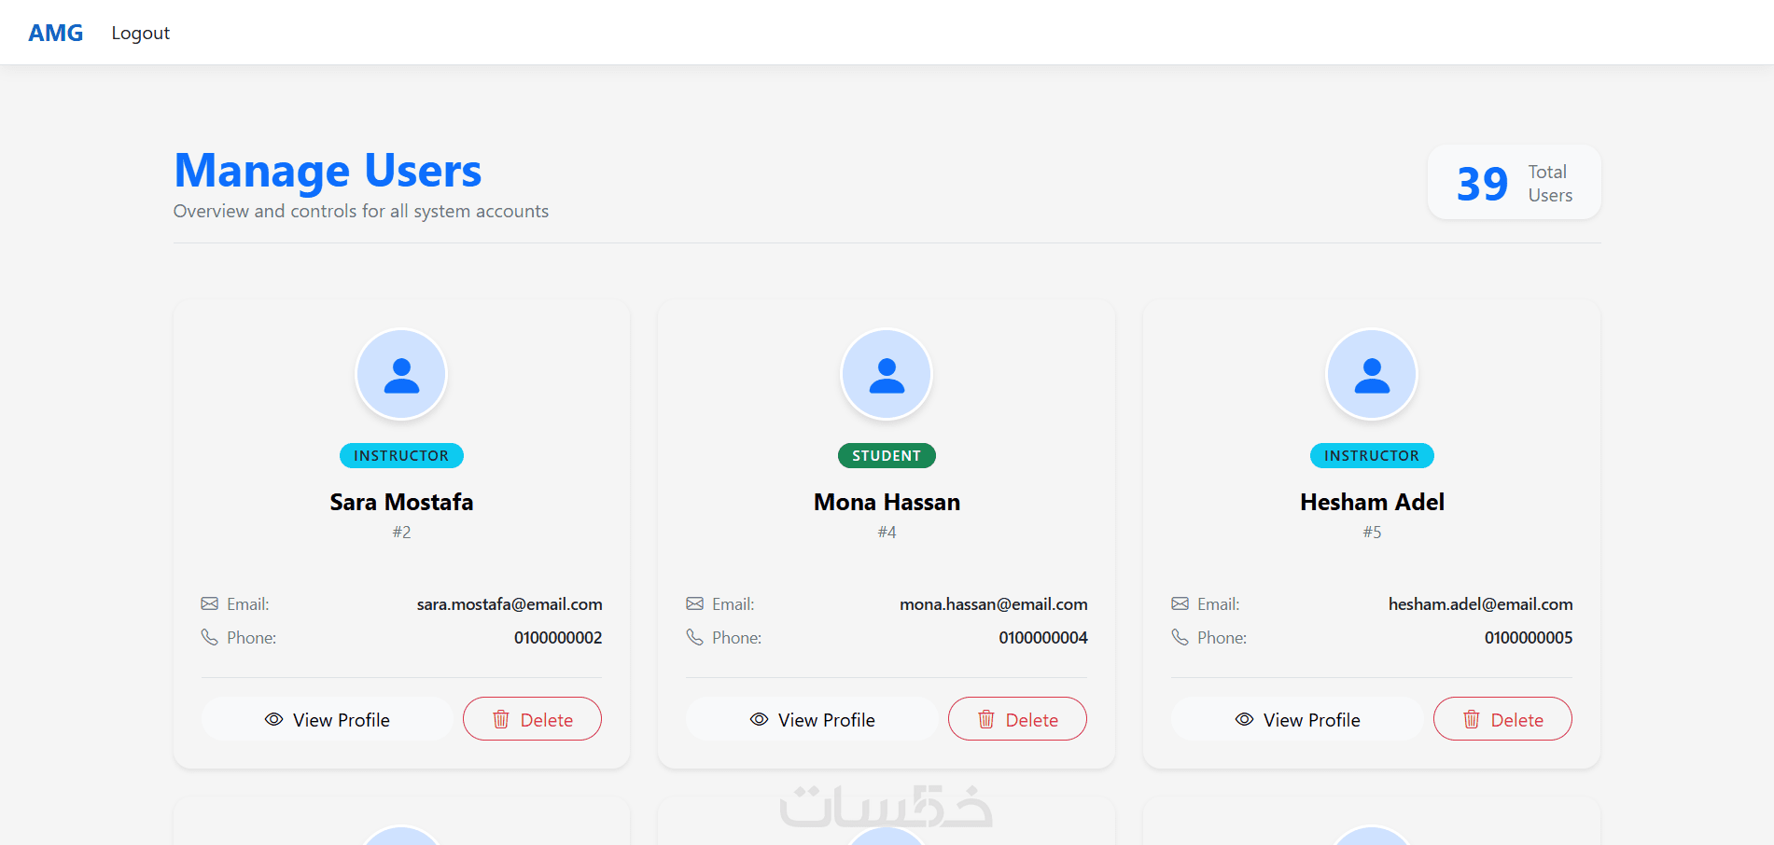Delete user Sara Mostafa

pos(532,719)
